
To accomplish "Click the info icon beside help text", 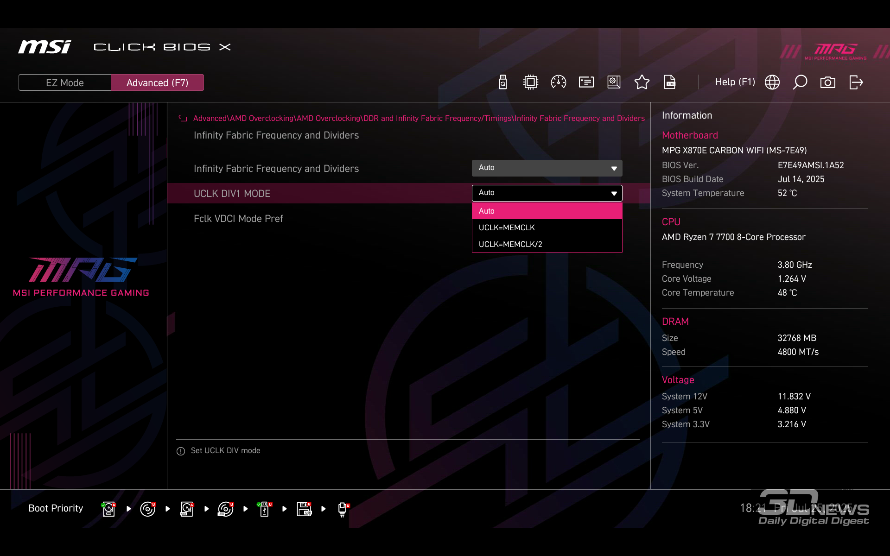I will pyautogui.click(x=181, y=451).
